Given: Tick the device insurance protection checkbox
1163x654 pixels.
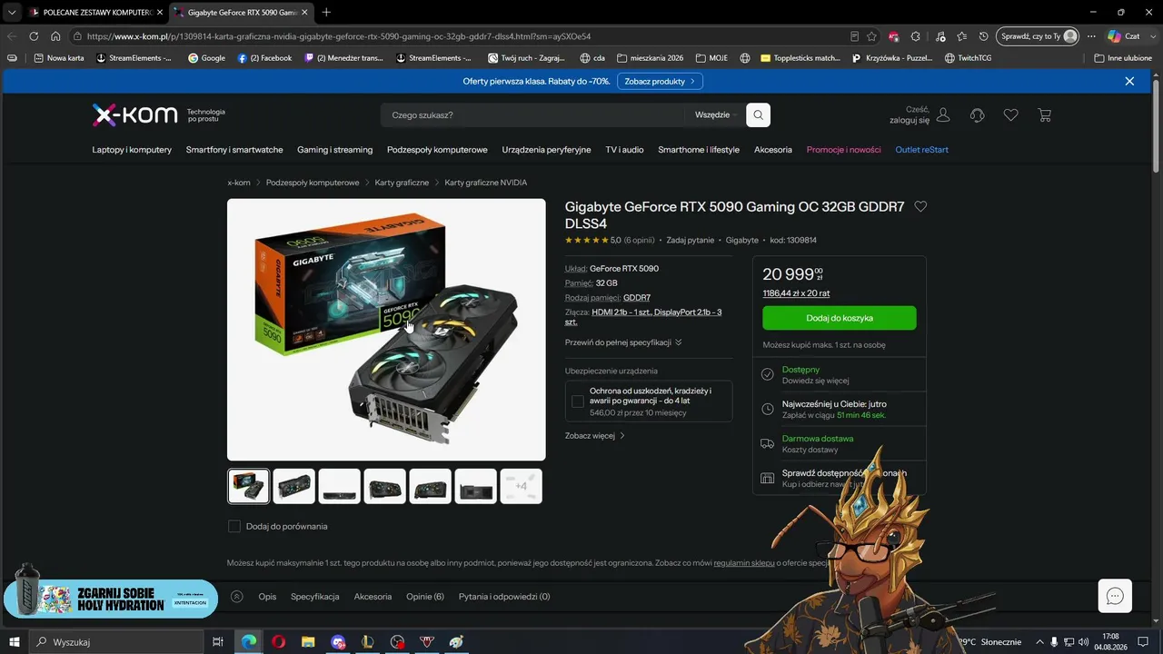Looking at the screenshot, I should 578,401.
